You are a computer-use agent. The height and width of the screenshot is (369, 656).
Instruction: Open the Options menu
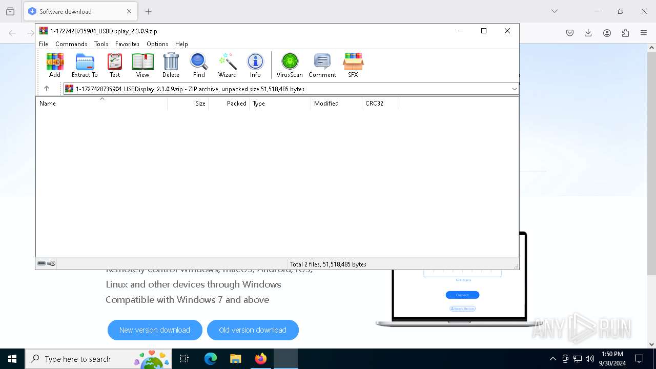coord(157,44)
